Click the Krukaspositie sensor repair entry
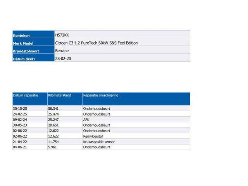Viewport: 248px width, 186px height. (99, 142)
